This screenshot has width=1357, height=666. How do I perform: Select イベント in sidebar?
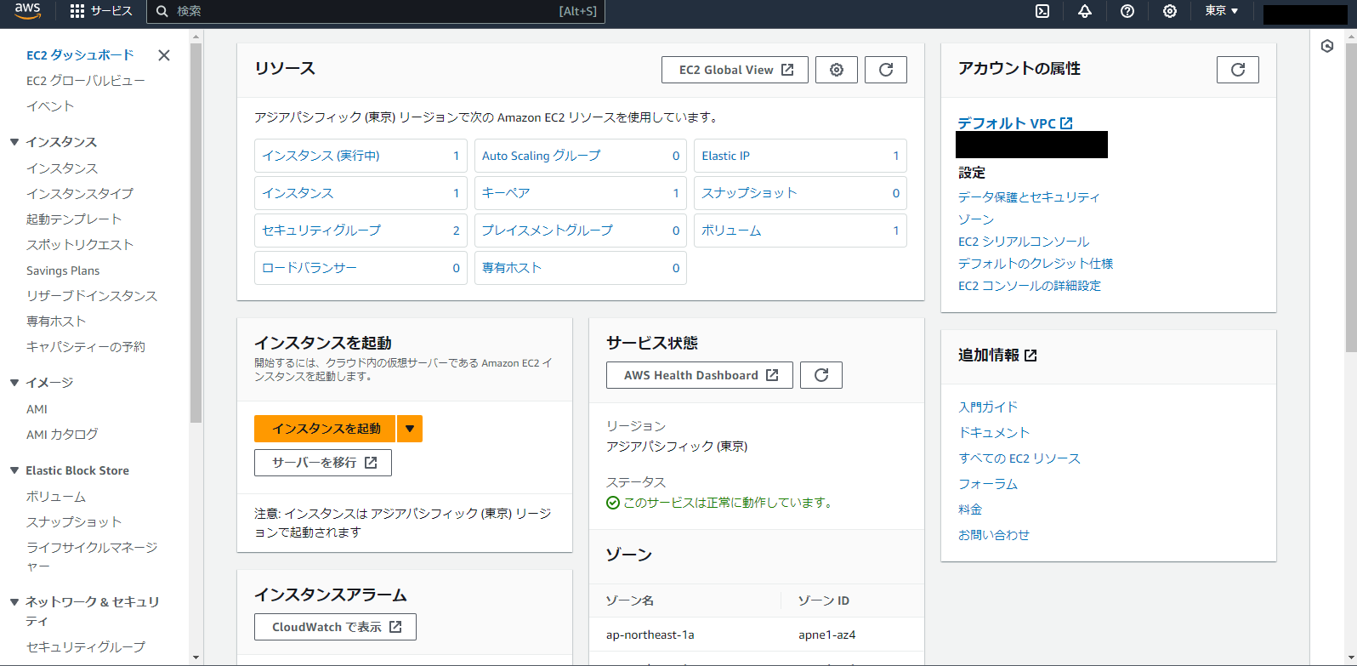tap(50, 106)
